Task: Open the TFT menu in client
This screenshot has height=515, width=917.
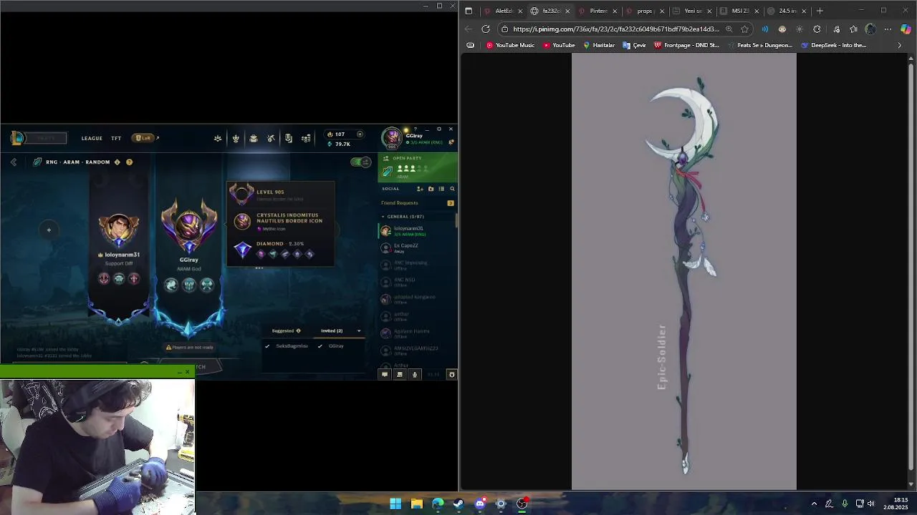Action: [116, 138]
